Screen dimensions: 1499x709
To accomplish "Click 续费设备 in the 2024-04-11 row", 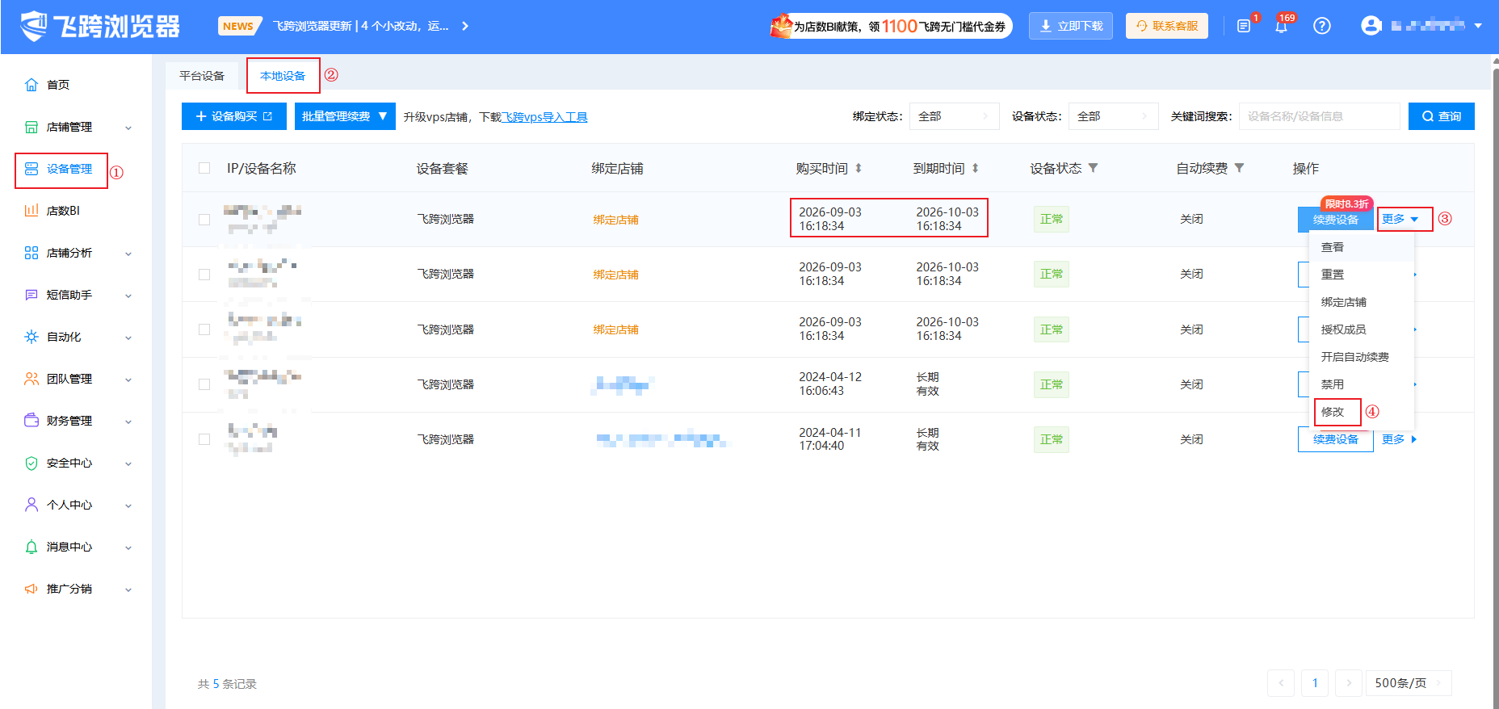I will [x=1336, y=439].
